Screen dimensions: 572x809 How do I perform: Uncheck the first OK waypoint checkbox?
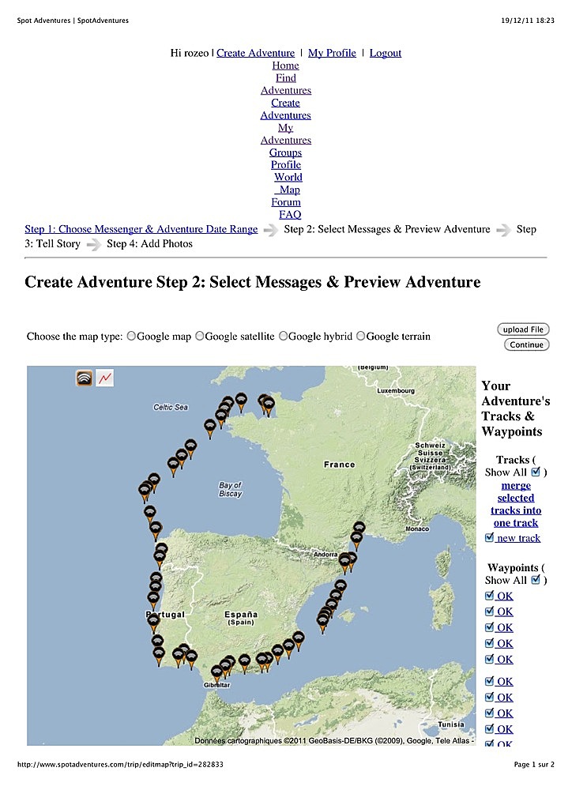click(x=490, y=596)
